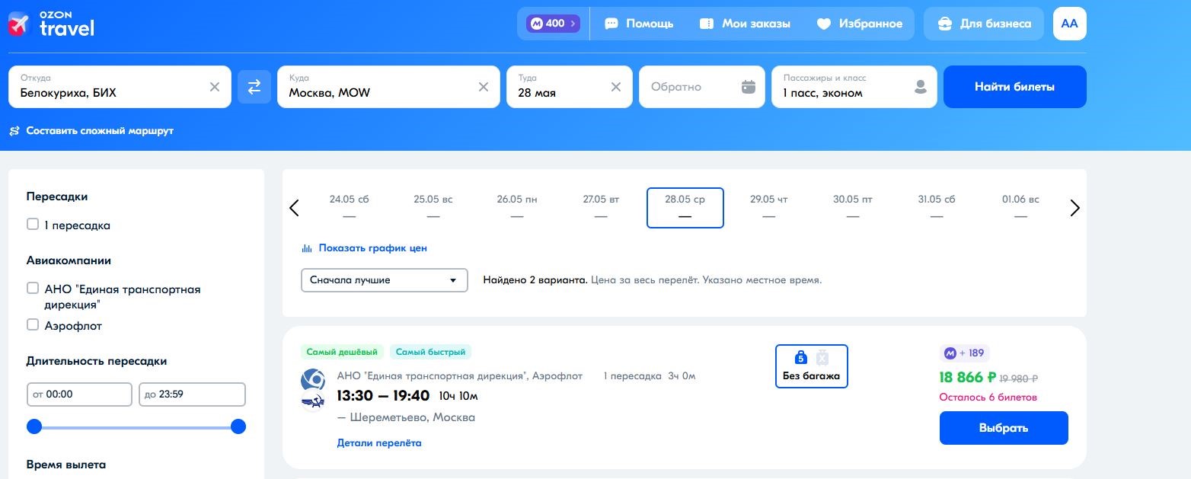Open the Сначала лучшие sorting dropdown
Image resolution: width=1191 pixels, height=479 pixels.
[384, 280]
